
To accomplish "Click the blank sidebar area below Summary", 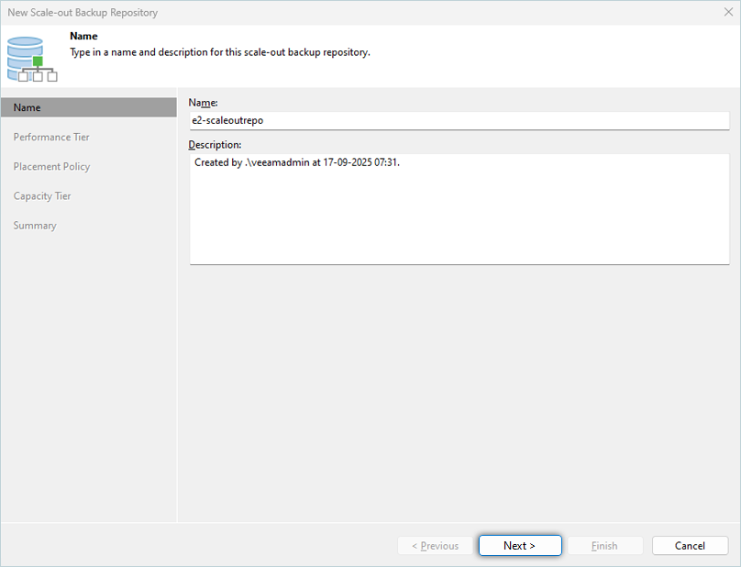I will (x=88, y=367).
